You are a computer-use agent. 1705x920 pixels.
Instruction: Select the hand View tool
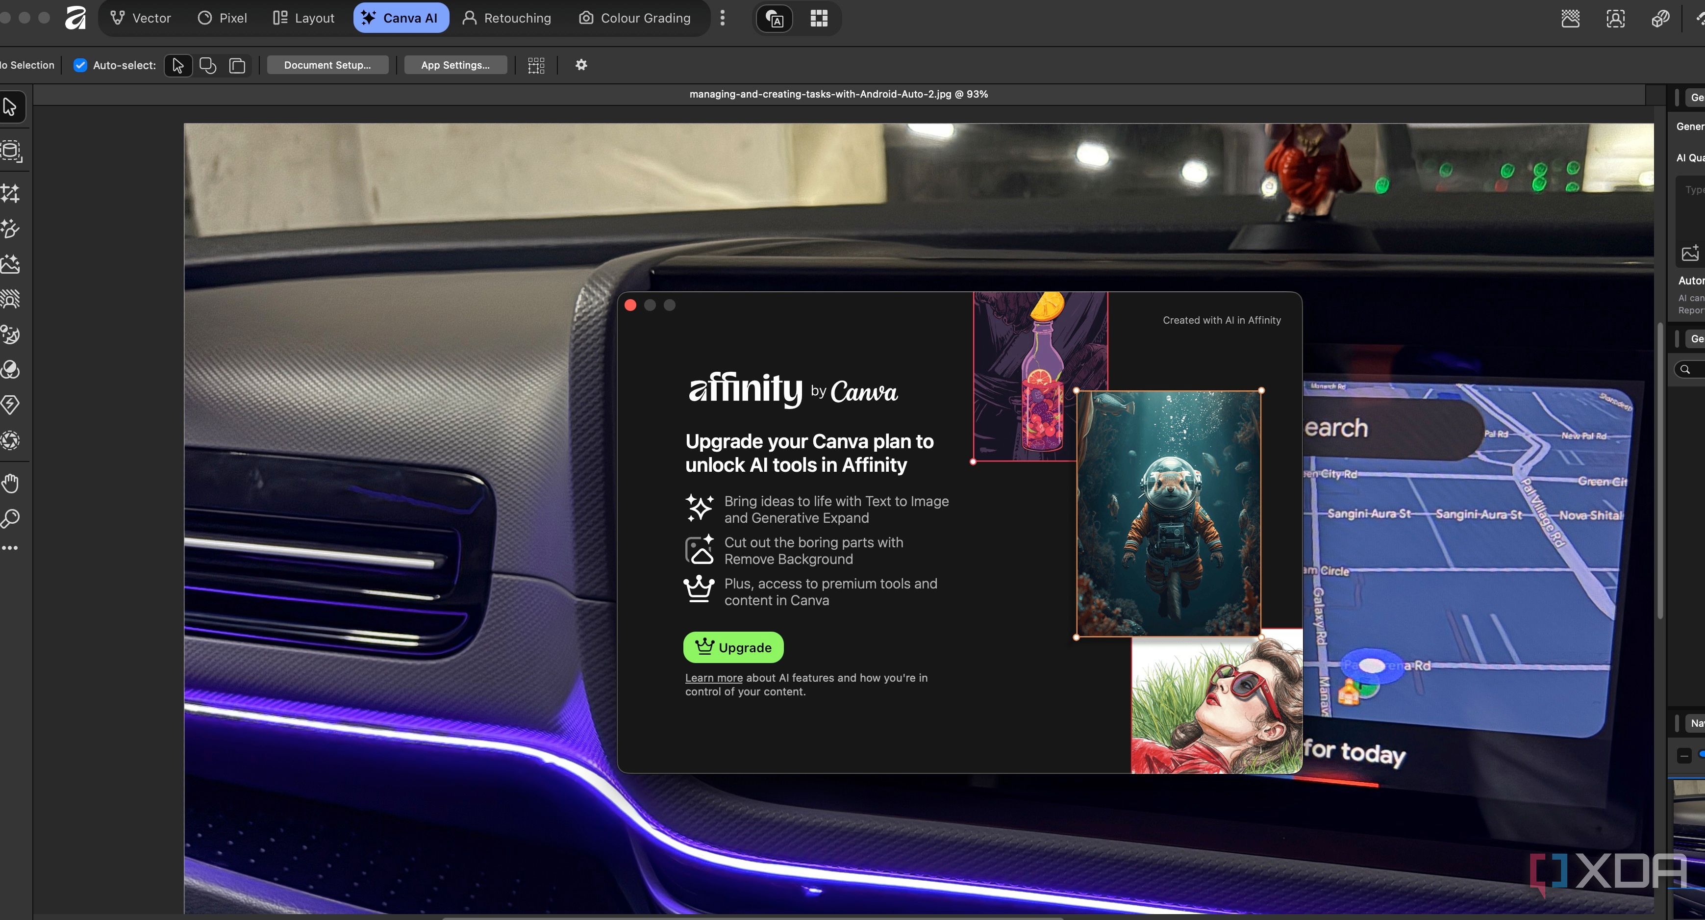(10, 484)
